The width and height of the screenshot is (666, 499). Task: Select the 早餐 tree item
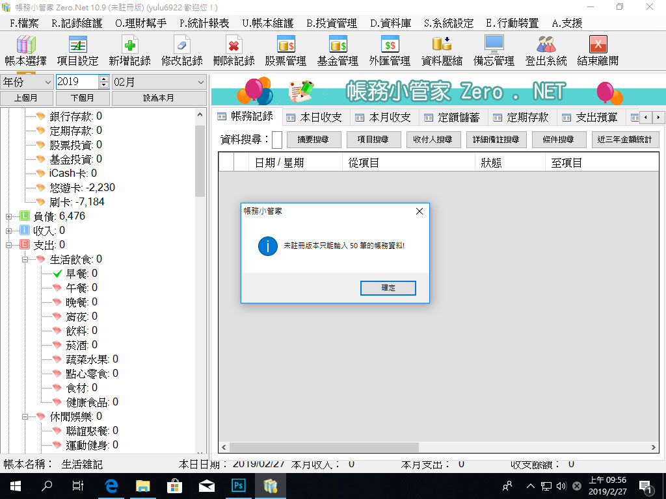pos(81,274)
